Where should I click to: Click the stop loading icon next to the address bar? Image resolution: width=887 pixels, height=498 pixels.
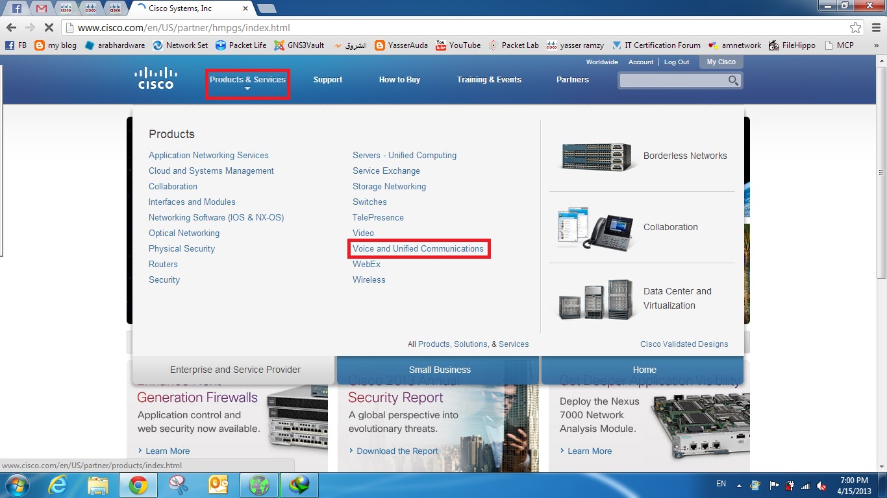tap(50, 29)
